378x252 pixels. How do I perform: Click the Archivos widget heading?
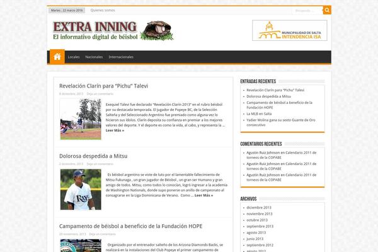tap(248, 199)
